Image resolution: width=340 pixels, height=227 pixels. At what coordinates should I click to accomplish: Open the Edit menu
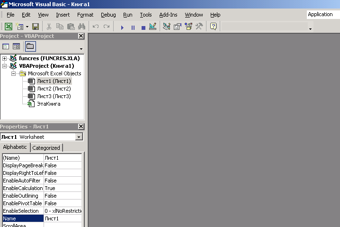point(26,15)
